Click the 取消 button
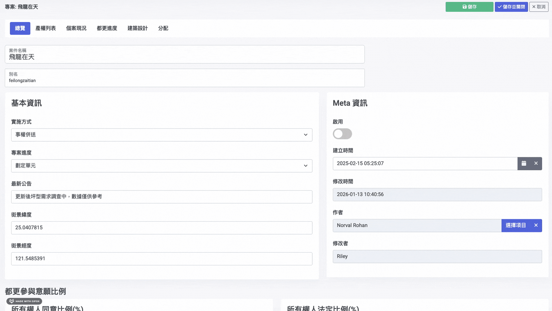This screenshot has width=552, height=311. 539,7
